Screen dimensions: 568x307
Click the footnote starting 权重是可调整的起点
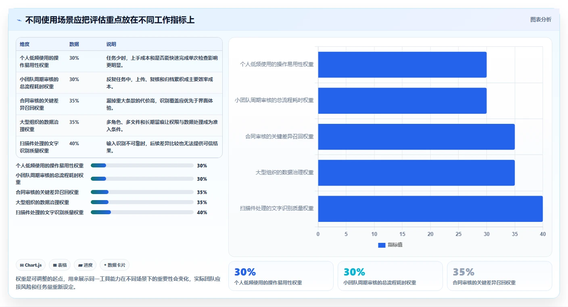coord(118,283)
